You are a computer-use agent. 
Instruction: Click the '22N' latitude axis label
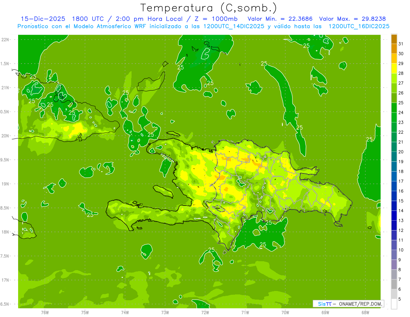point(6,40)
